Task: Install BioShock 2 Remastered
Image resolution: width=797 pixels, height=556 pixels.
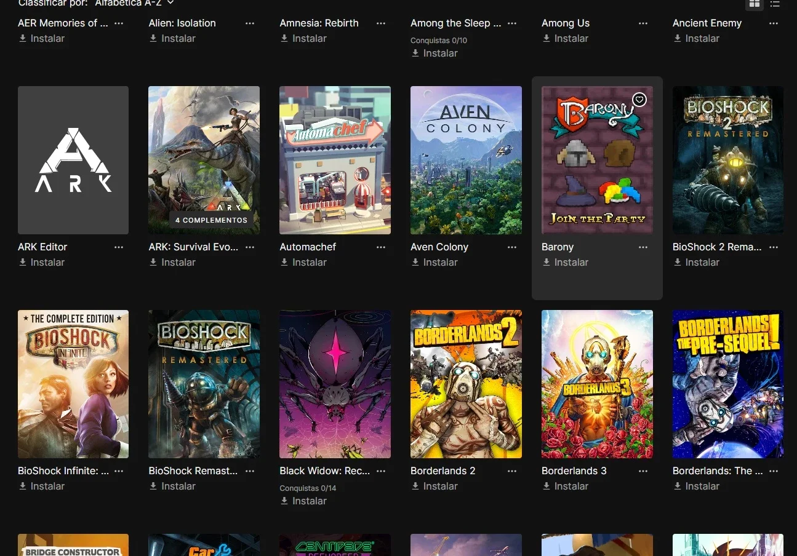Action: (x=697, y=262)
